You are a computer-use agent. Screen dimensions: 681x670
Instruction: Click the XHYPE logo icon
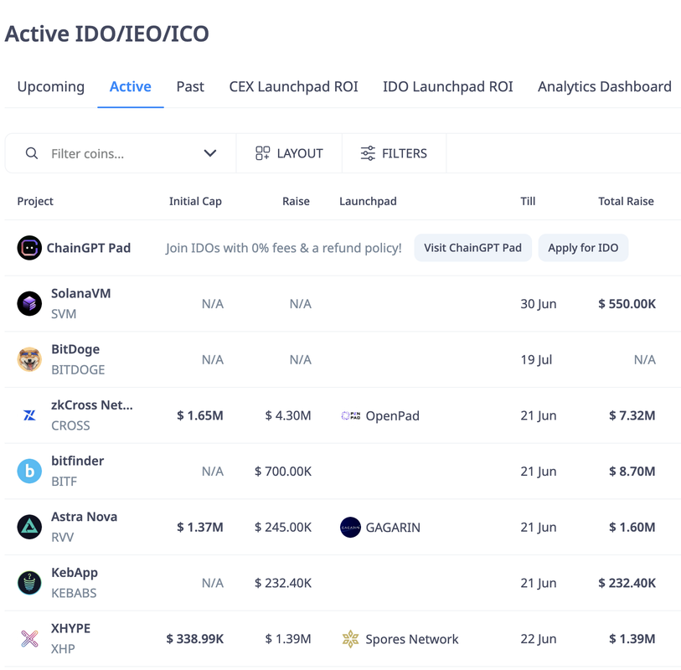click(29, 639)
